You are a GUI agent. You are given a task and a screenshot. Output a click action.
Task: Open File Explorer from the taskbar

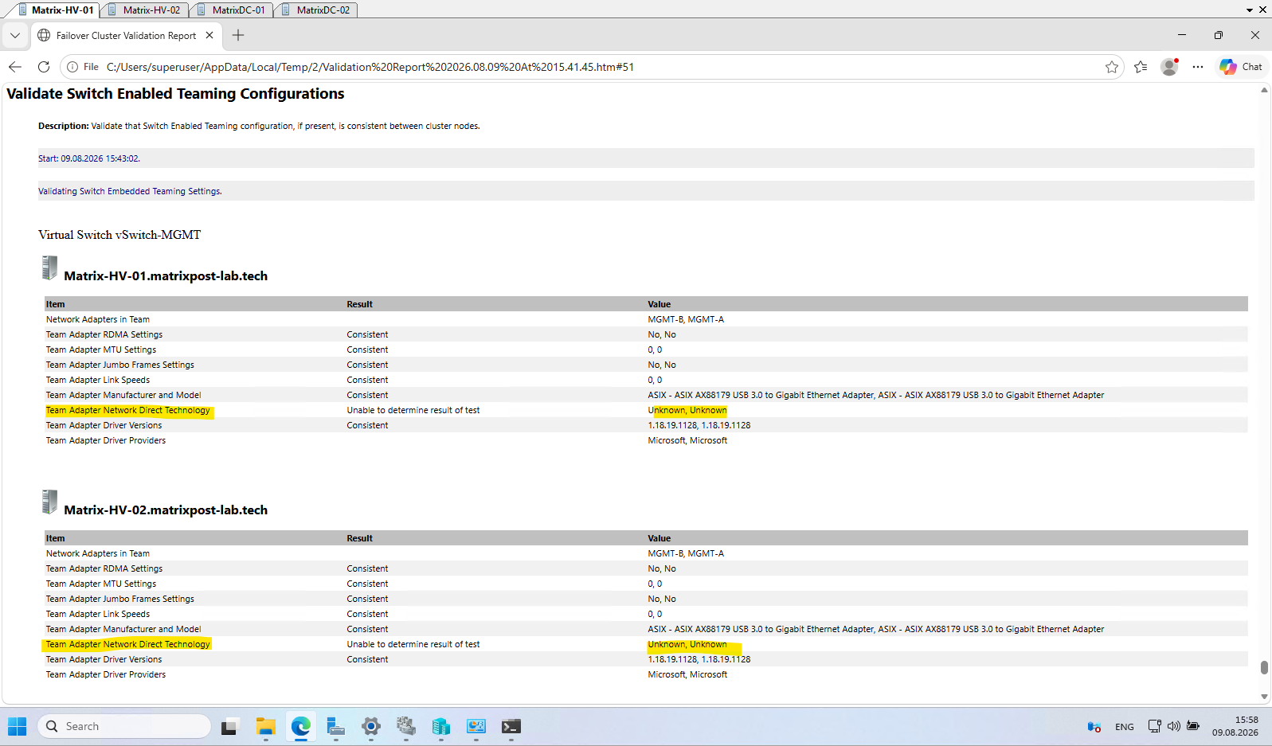[265, 726]
